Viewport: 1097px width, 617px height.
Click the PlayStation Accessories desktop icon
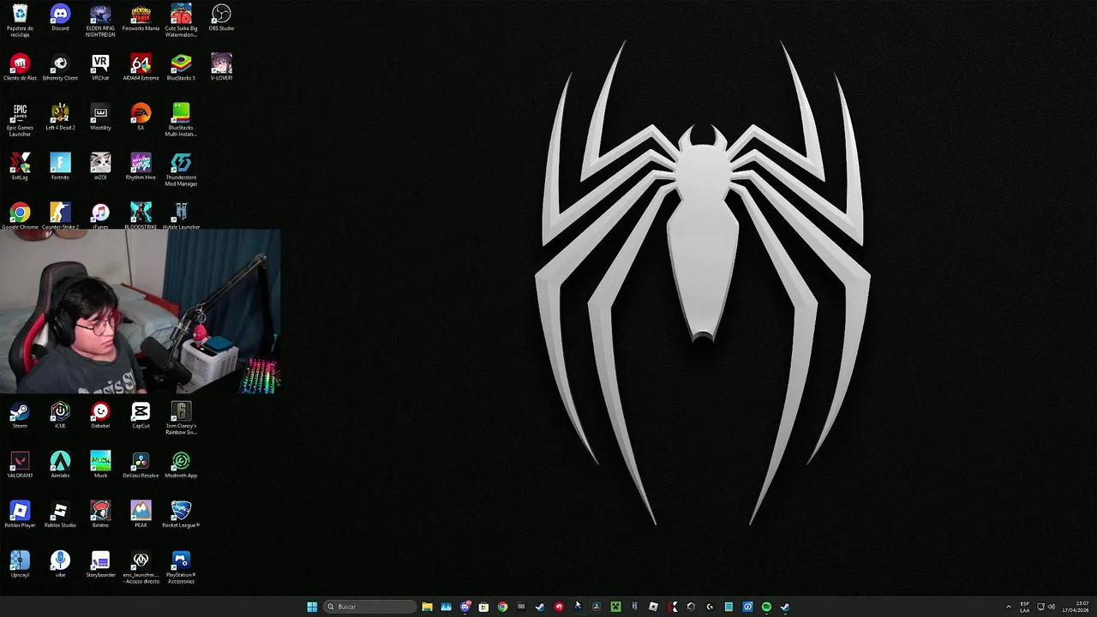click(x=181, y=567)
